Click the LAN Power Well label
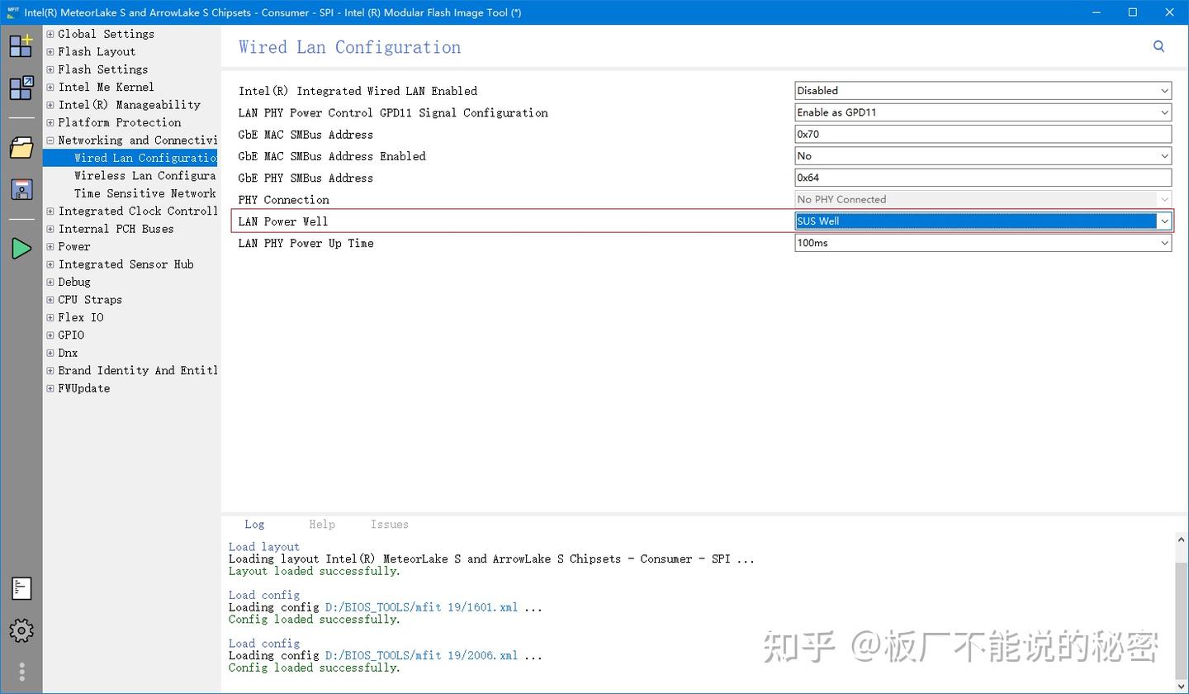 (x=283, y=221)
